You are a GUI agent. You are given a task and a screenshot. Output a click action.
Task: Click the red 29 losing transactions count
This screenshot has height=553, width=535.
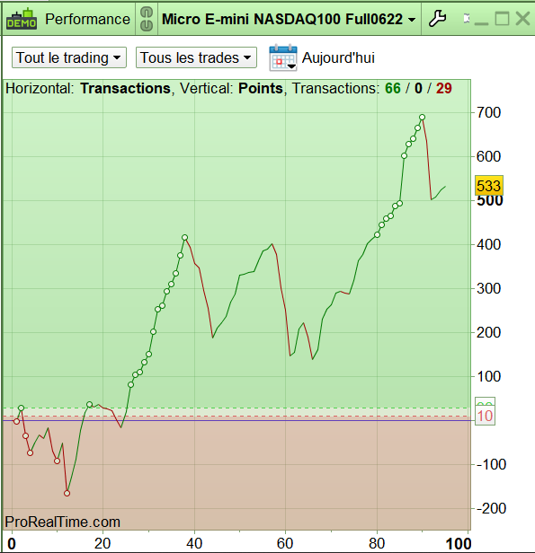444,88
